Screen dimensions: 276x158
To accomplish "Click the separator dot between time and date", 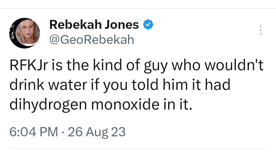I will pos(63,132).
